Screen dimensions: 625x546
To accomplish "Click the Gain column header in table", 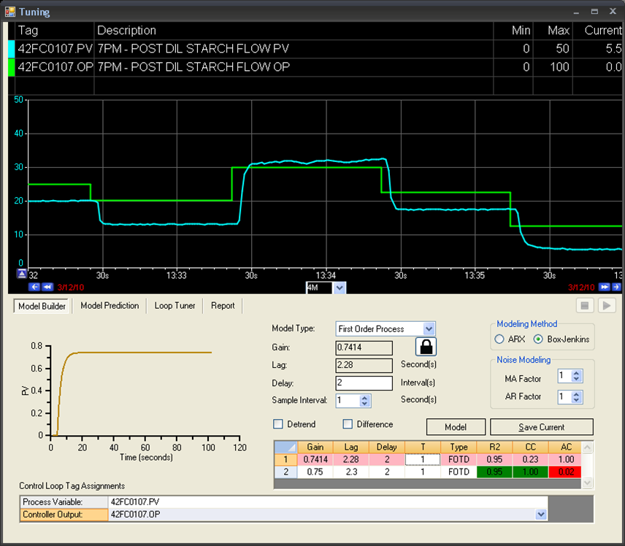I will [315, 447].
